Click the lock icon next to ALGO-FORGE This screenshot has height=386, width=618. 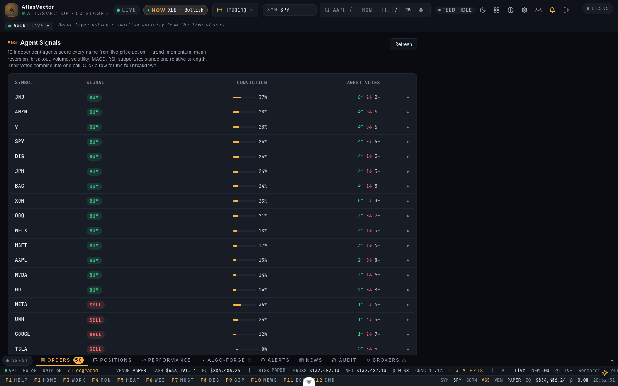(x=250, y=360)
